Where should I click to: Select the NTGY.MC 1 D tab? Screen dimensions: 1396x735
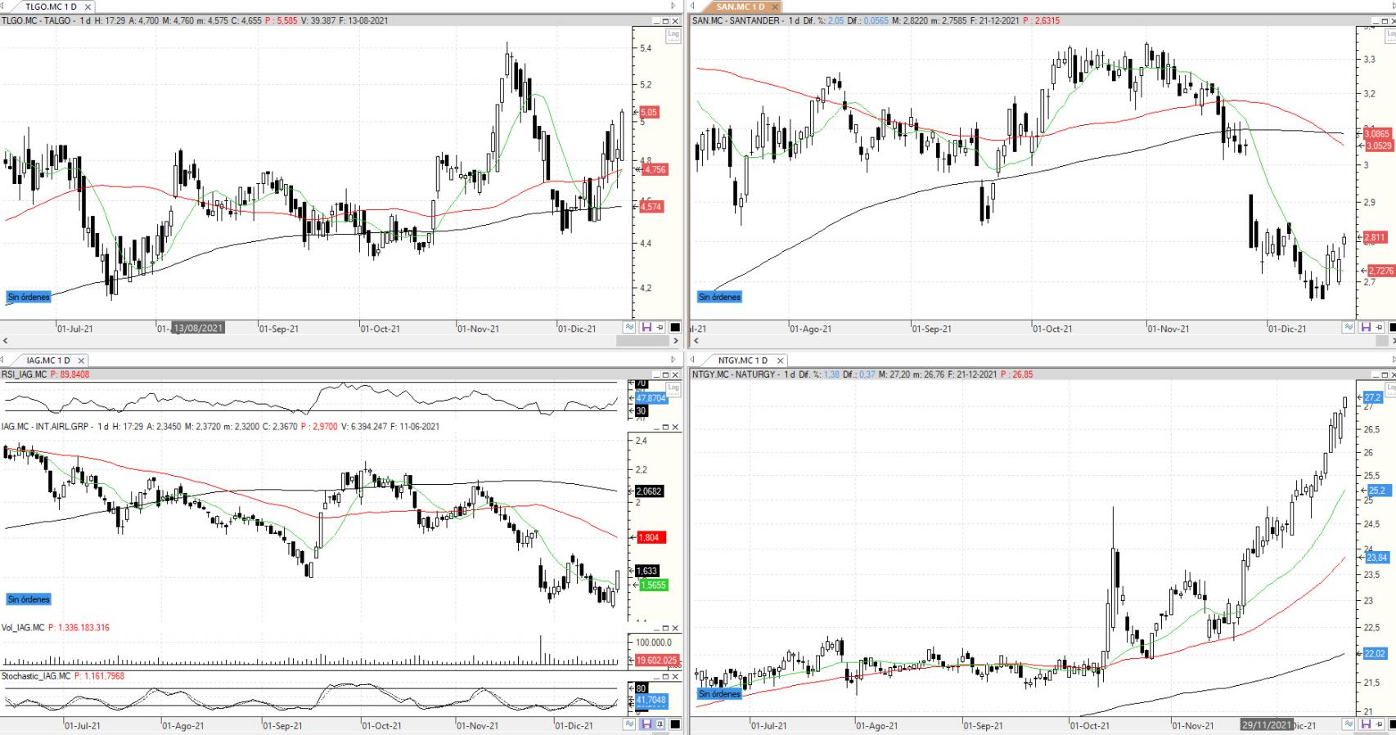pyautogui.click(x=742, y=360)
